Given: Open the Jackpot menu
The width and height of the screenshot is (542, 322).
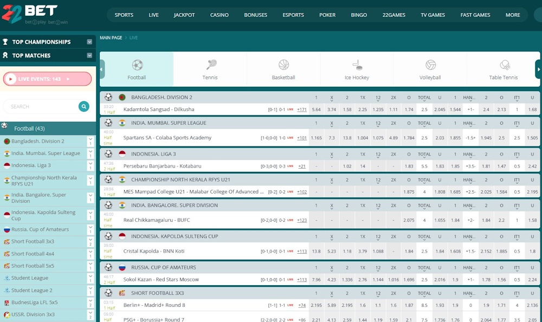Looking at the screenshot, I should click(184, 15).
